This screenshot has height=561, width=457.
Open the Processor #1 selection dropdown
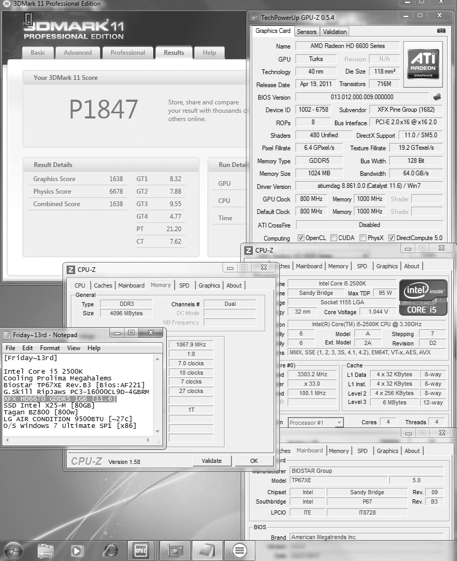click(316, 423)
